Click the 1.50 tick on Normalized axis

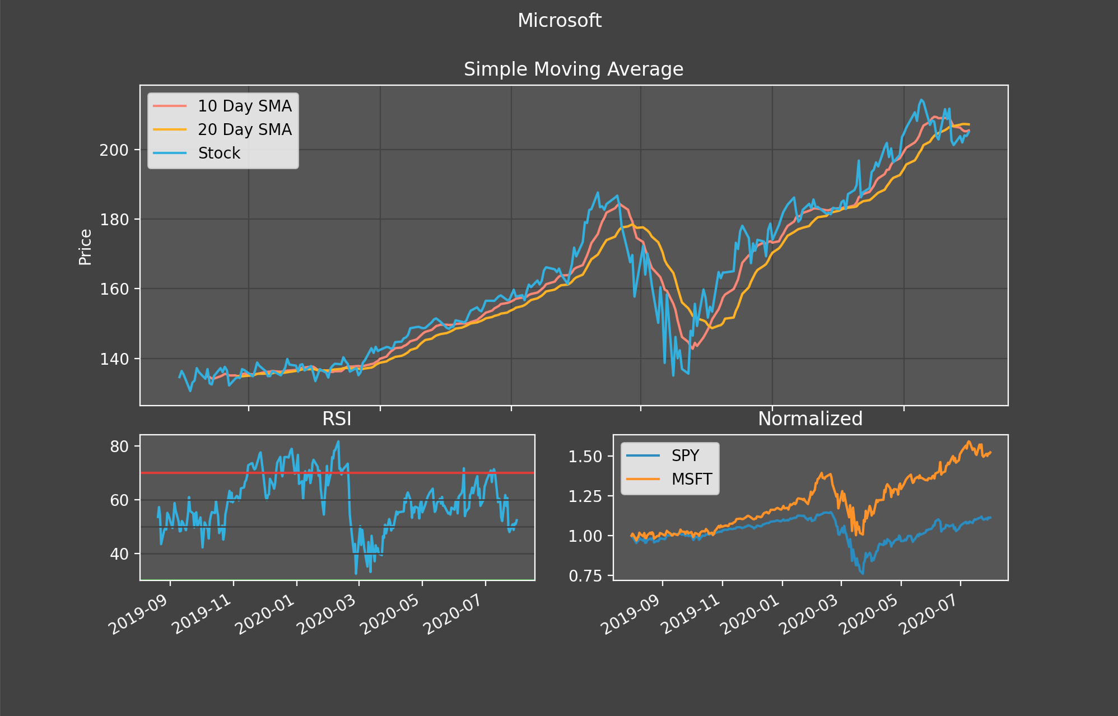[585, 457]
